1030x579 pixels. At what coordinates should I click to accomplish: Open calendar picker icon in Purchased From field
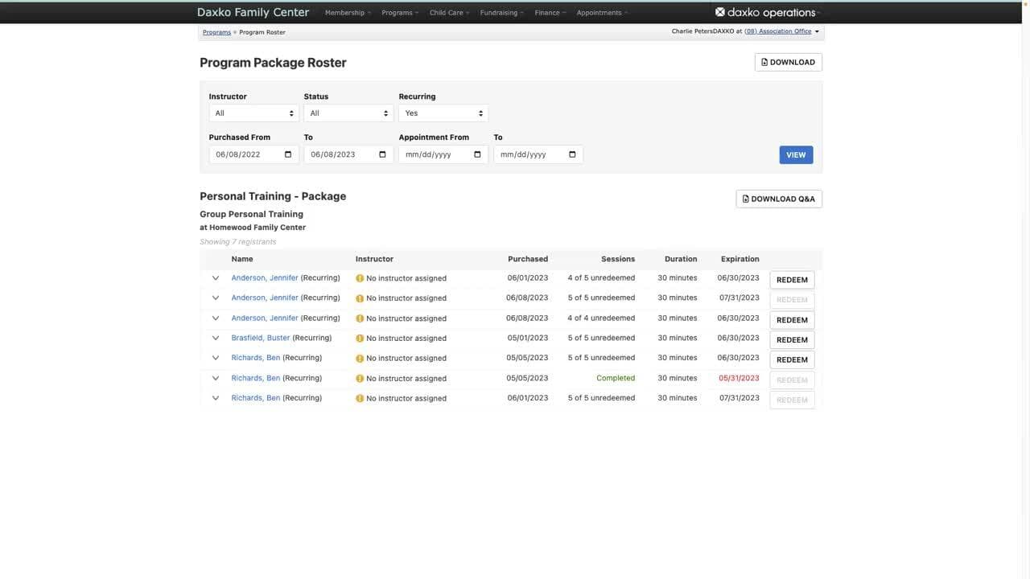(288, 154)
